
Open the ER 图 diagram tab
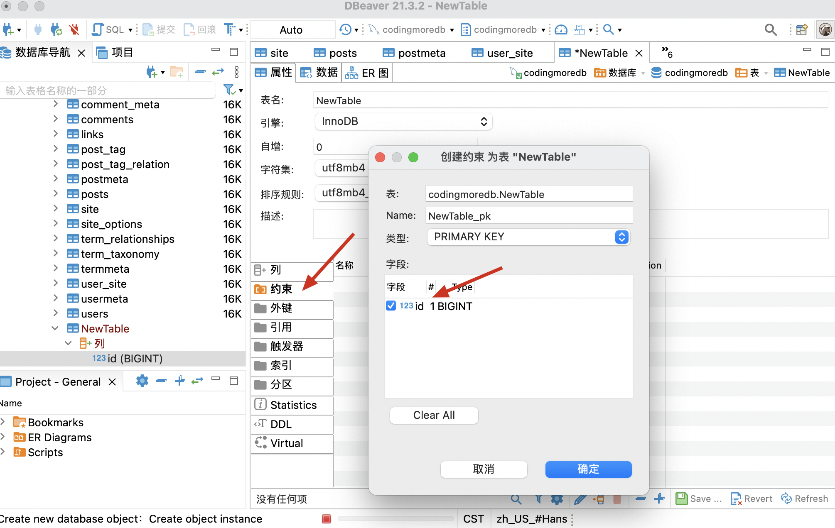pos(367,73)
